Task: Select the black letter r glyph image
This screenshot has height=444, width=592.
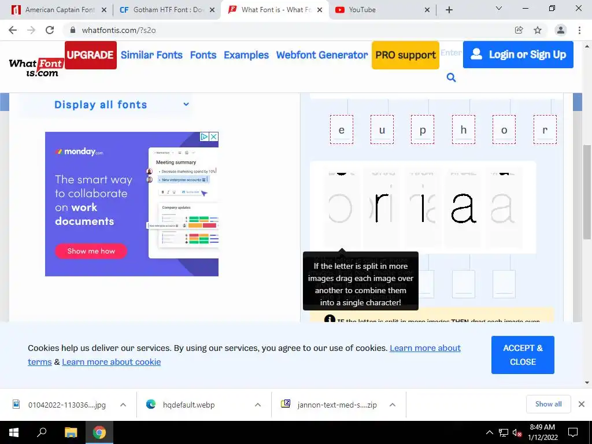Action: click(382, 208)
